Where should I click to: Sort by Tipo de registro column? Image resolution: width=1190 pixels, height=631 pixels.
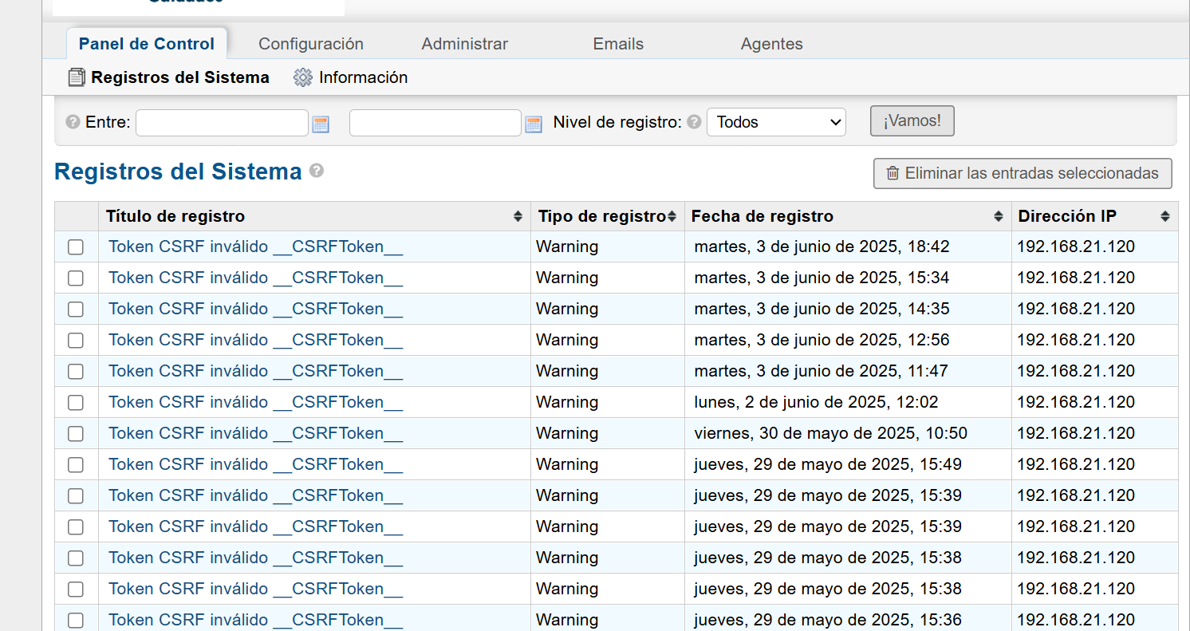(x=672, y=216)
